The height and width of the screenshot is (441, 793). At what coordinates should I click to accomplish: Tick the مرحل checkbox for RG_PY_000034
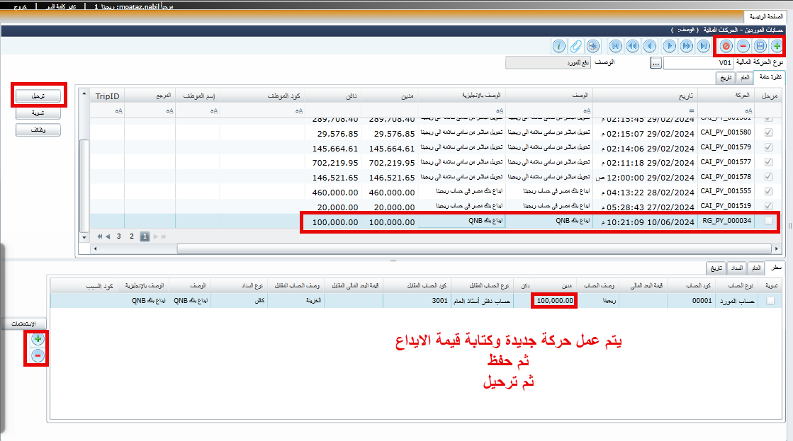tap(769, 222)
